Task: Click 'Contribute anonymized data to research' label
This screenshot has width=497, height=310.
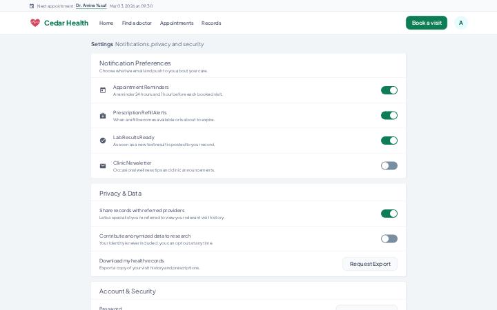Action: [145, 236]
